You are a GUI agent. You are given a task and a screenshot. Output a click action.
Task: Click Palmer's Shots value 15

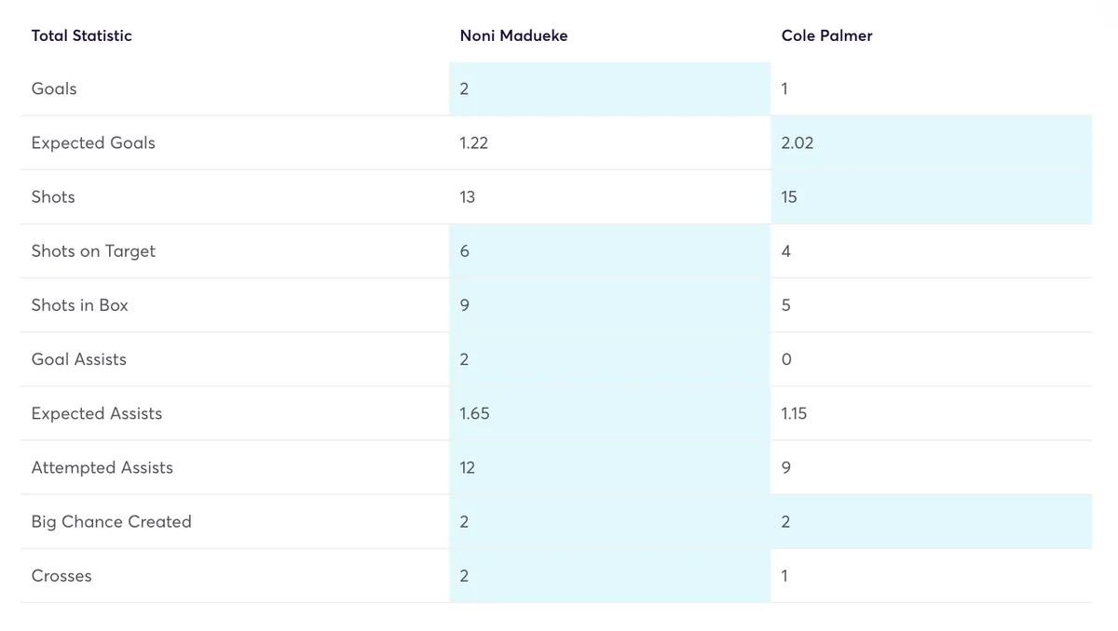tap(789, 197)
